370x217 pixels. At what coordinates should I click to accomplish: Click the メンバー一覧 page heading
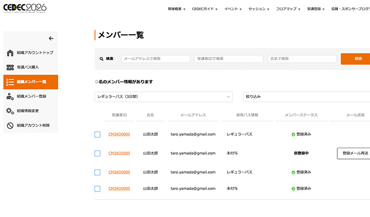pos(121,35)
